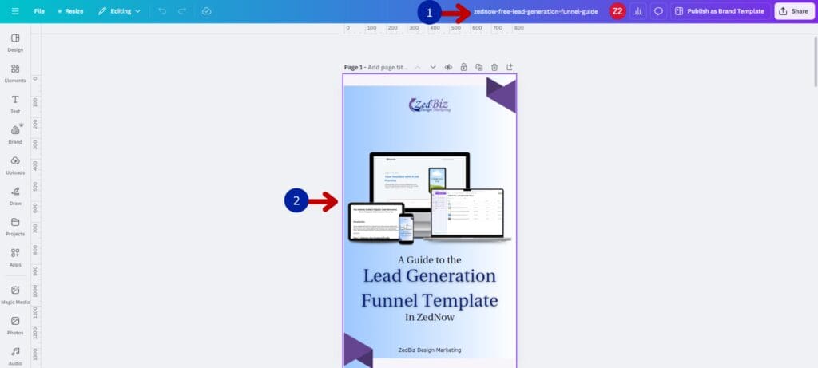This screenshot has width=818, height=368.
Task: Redo the last action
Action: [182, 11]
